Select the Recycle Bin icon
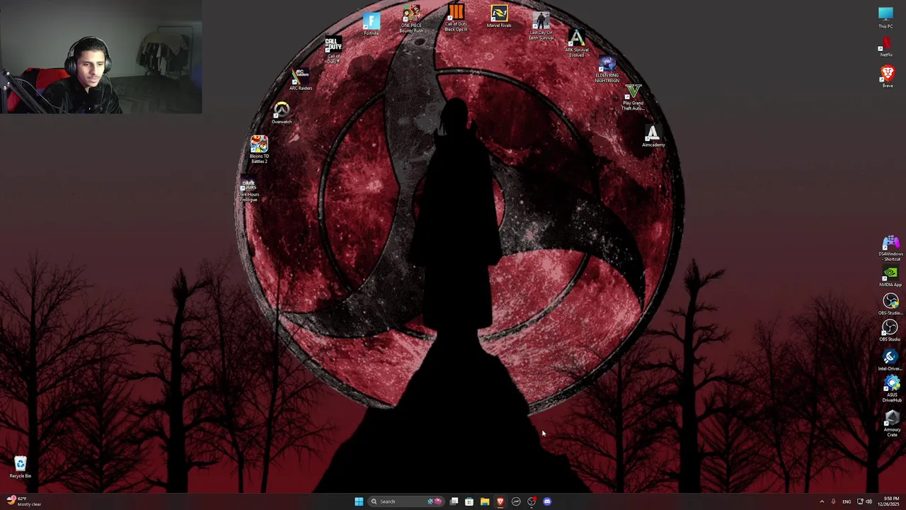This screenshot has width=906, height=510. pos(20,467)
